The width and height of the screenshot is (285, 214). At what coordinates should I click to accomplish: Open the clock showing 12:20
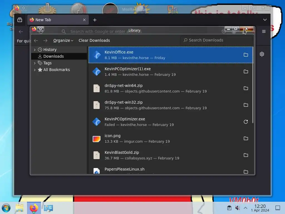(260, 208)
